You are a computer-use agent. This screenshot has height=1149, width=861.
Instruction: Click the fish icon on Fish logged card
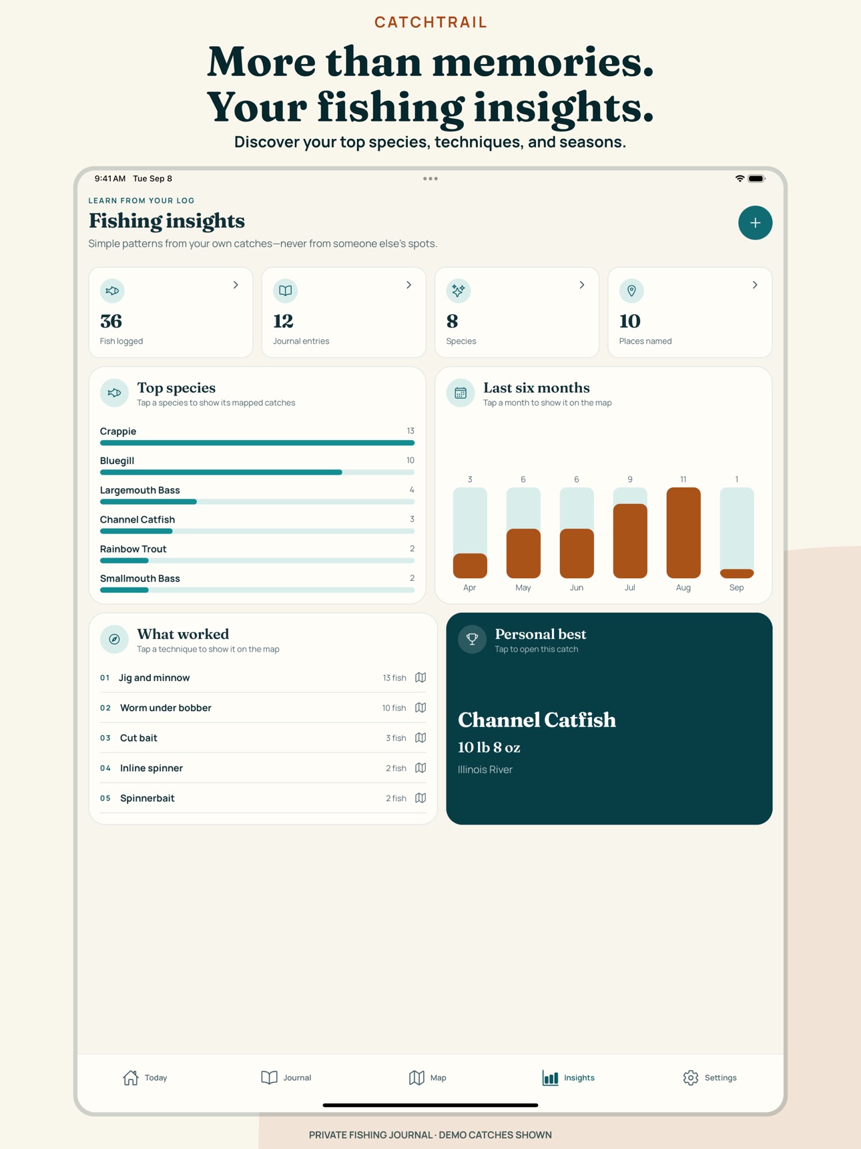[x=112, y=290]
